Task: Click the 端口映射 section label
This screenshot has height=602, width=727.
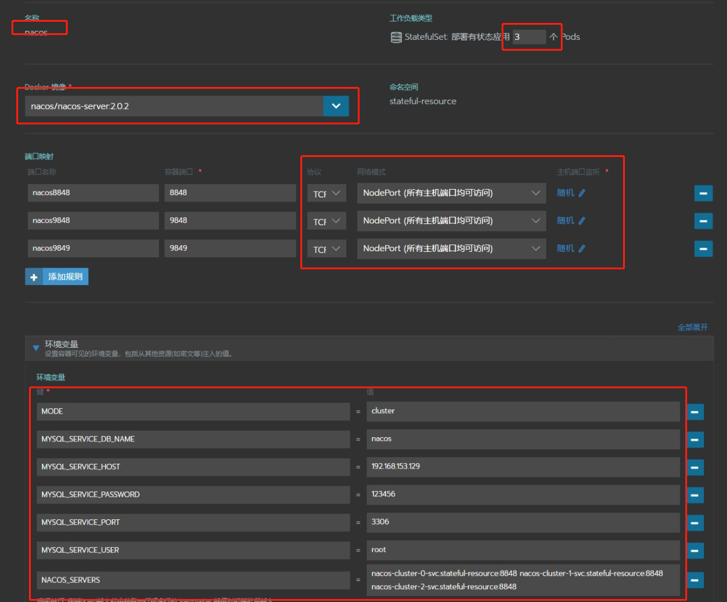Action: (40, 157)
